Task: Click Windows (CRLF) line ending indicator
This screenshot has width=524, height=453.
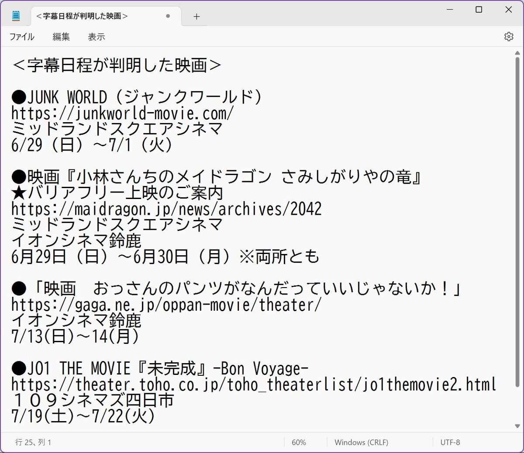Action: click(361, 442)
